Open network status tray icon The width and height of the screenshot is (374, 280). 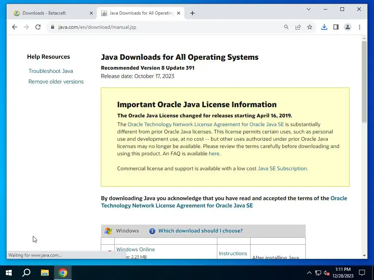coord(318,273)
